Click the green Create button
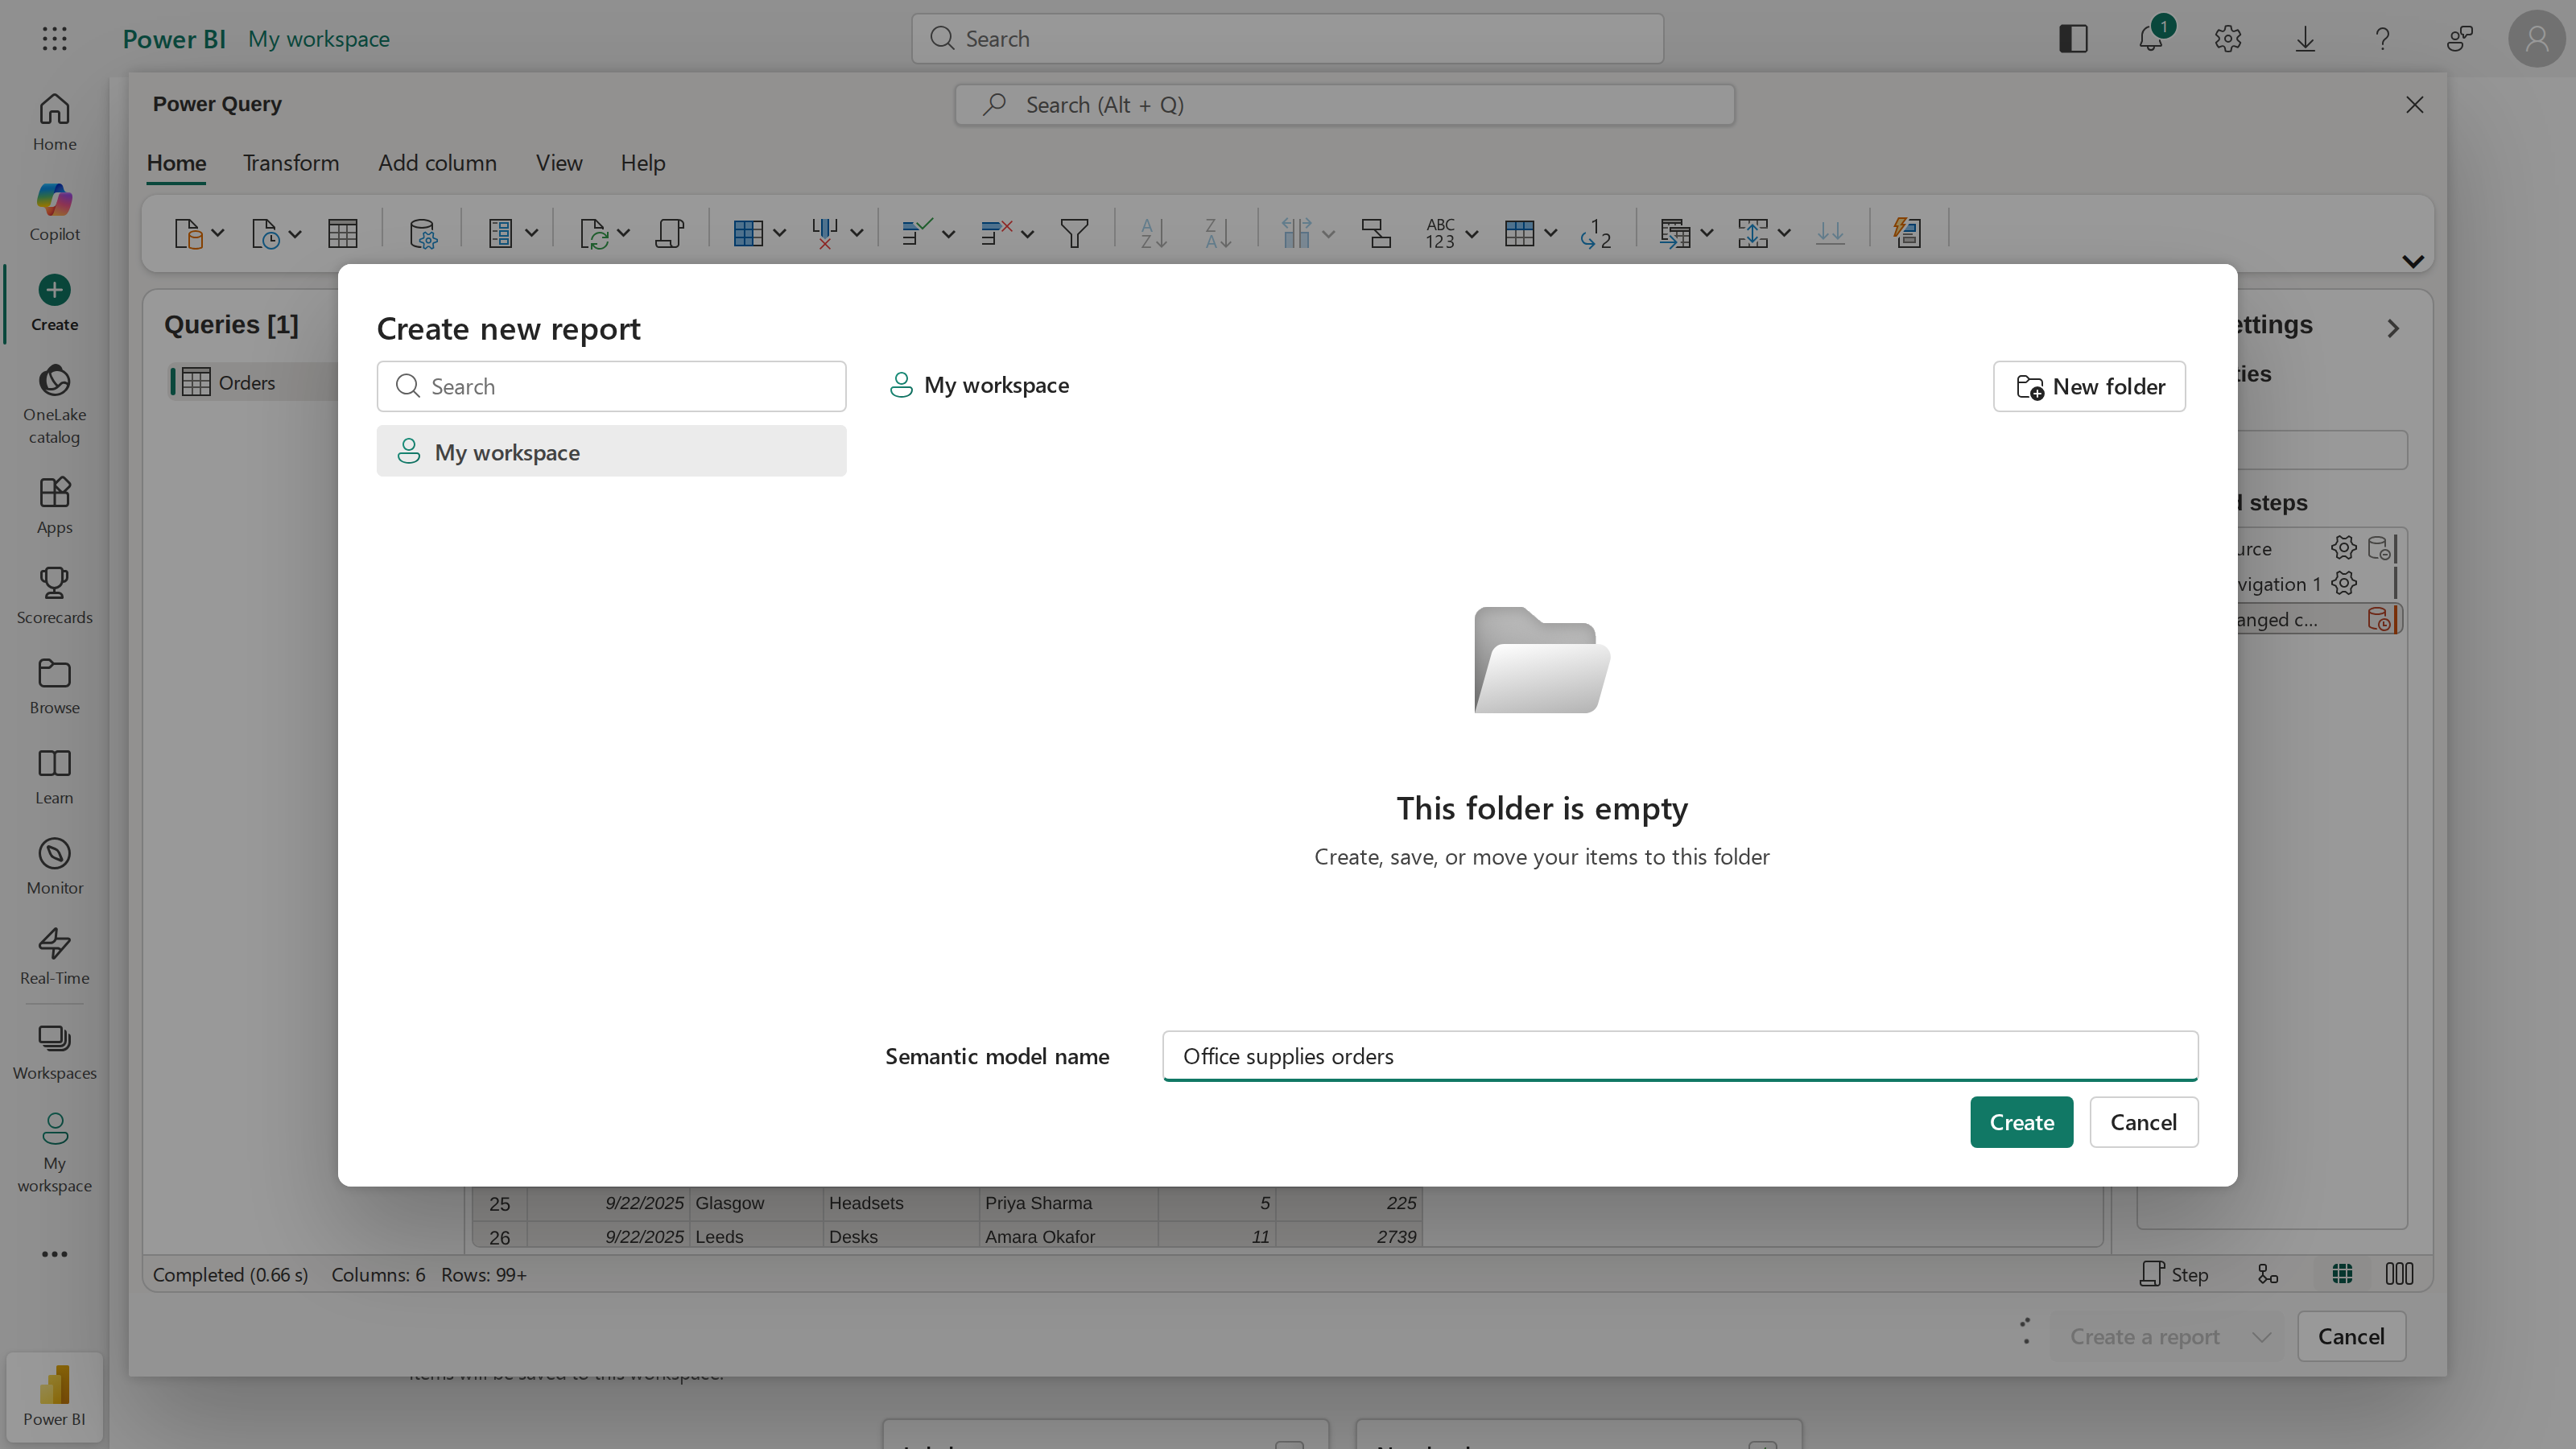Viewport: 2576px width, 1449px height. [x=2021, y=1122]
